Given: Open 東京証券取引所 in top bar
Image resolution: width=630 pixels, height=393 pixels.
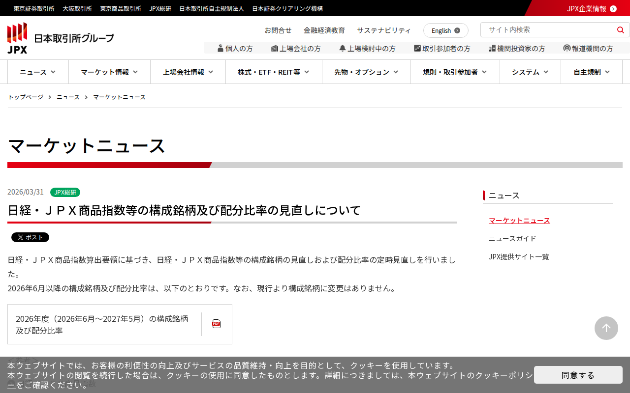Looking at the screenshot, I should point(34,8).
